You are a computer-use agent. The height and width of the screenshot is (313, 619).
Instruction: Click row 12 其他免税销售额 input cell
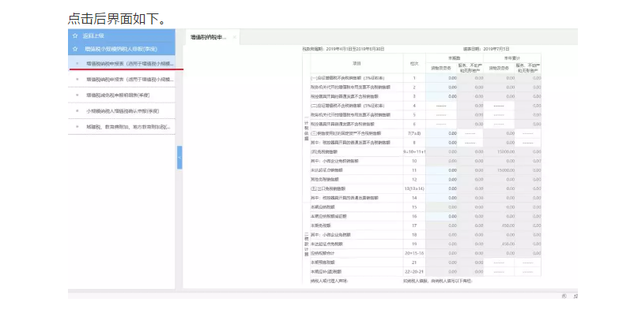tap(441, 180)
